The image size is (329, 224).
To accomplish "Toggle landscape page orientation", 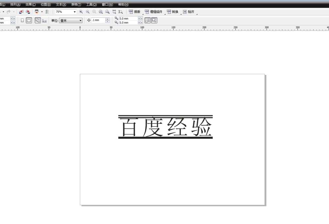I will tap(29, 20).
